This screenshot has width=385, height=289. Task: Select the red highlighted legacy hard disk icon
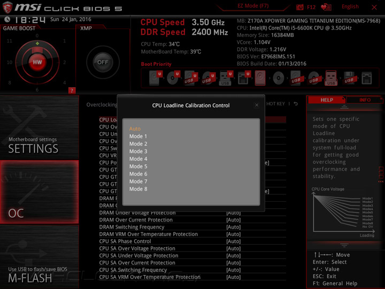click(260, 78)
